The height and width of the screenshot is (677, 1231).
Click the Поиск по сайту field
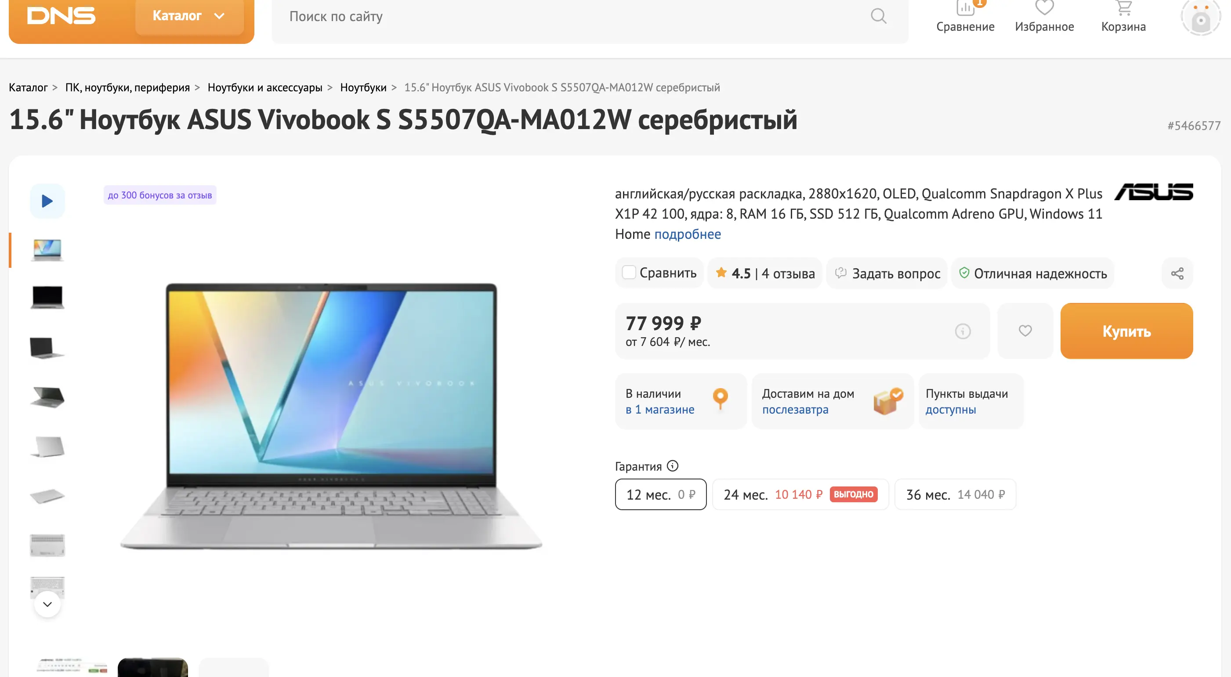tap(568, 17)
